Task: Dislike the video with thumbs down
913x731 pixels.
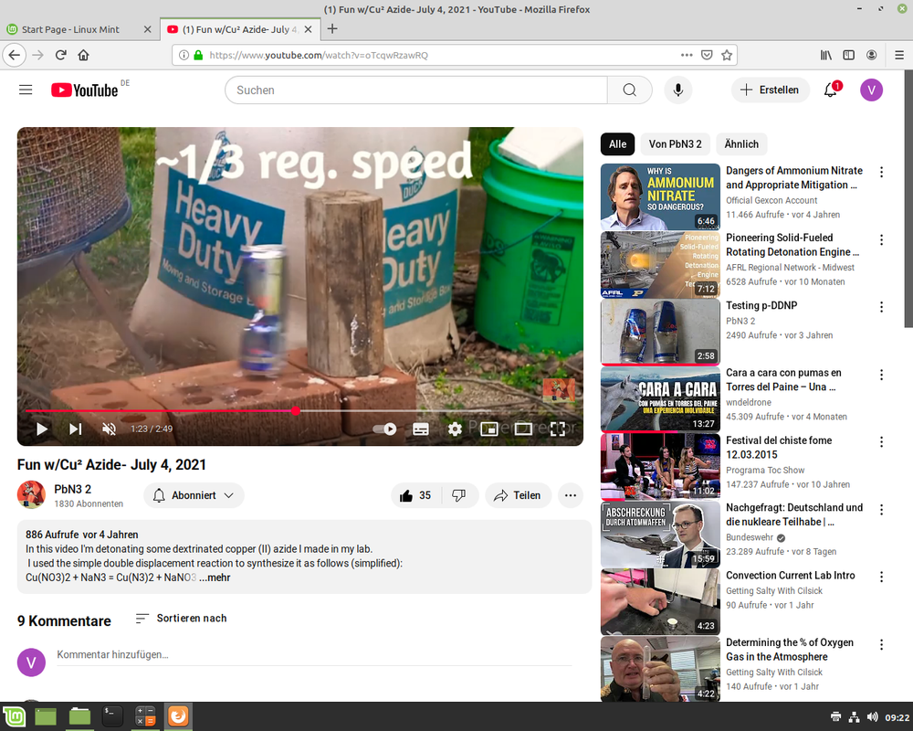Action: [x=459, y=495]
